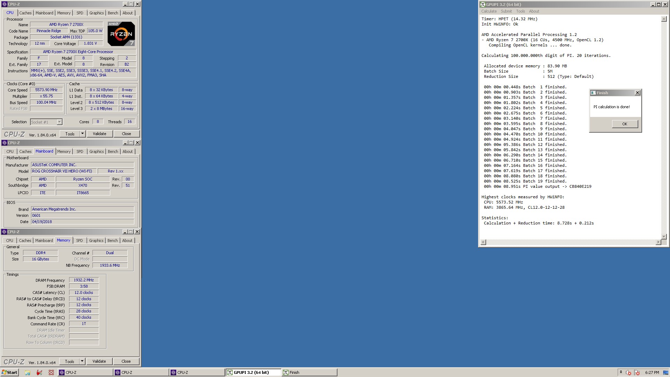Open About menu in GPUPI
The width and height of the screenshot is (670, 377).
(x=534, y=11)
